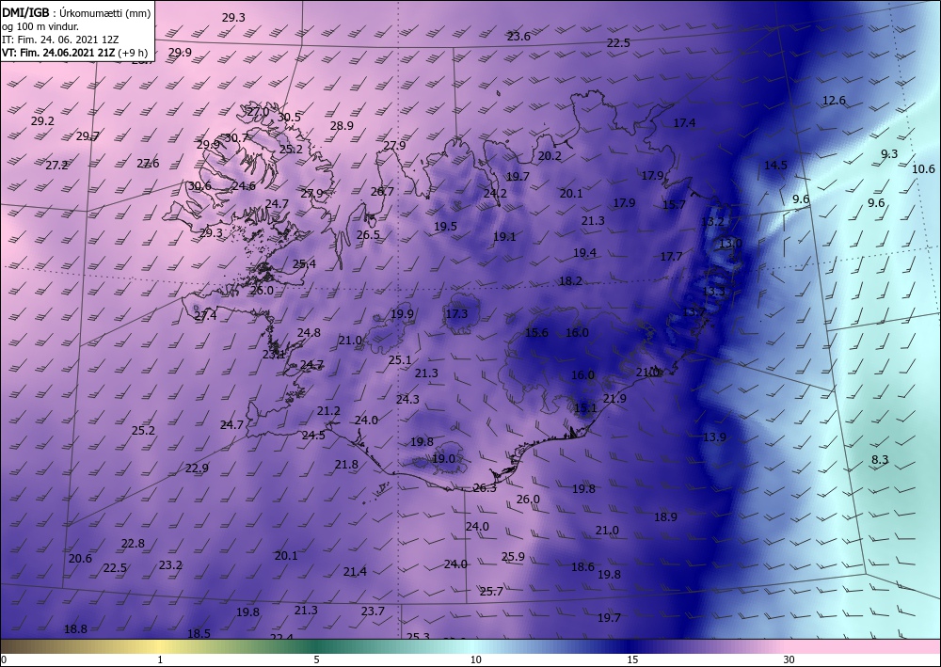Click the 25.1 map value
This screenshot has height=667, width=941.
400,360
